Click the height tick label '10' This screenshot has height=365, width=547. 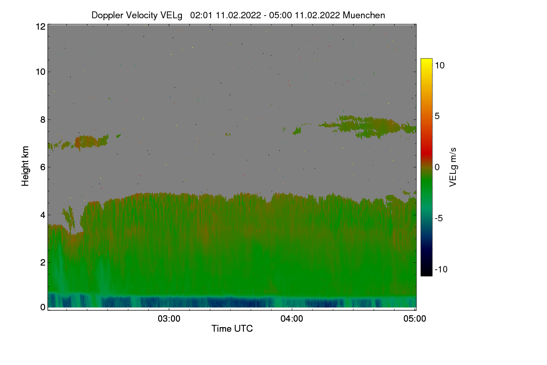pyautogui.click(x=40, y=72)
